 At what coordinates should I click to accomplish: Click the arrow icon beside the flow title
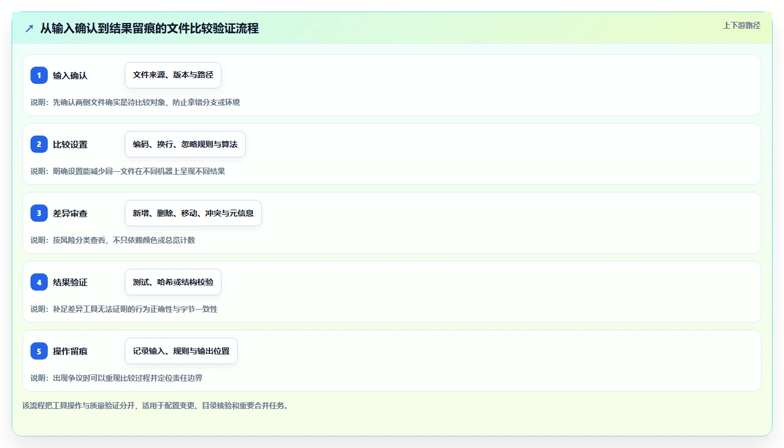click(29, 28)
